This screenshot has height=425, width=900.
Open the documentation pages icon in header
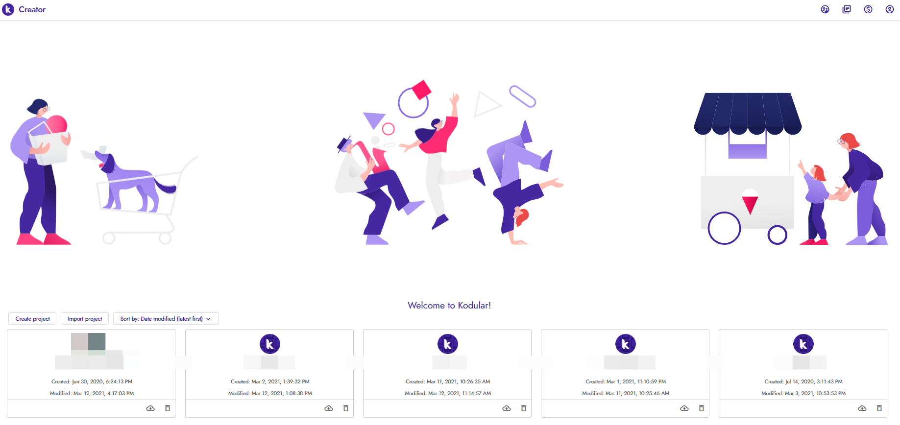click(847, 9)
